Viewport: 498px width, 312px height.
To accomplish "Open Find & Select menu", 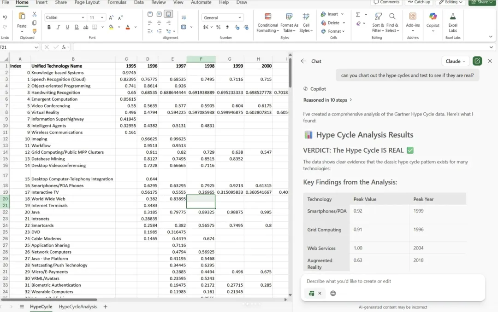I will [392, 23].
